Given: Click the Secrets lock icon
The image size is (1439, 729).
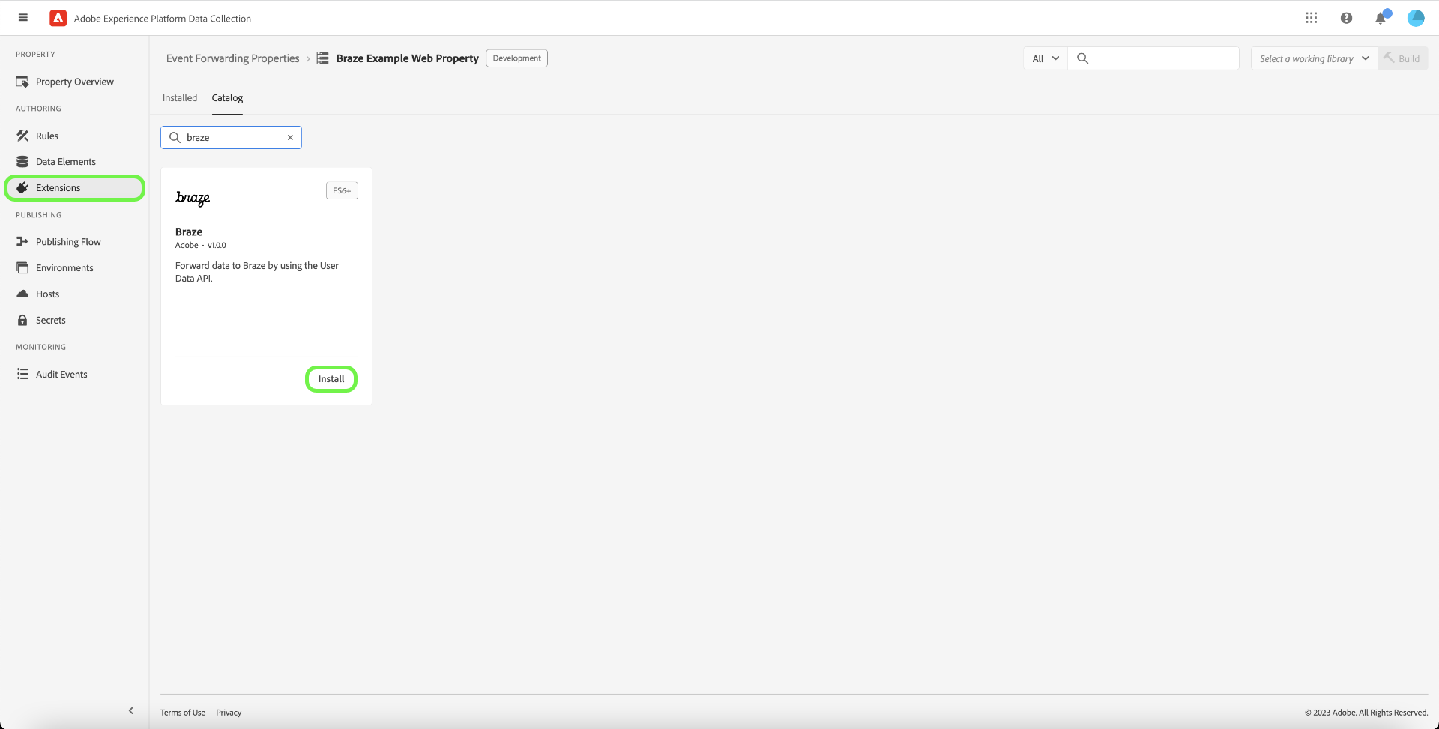Looking at the screenshot, I should (x=22, y=321).
